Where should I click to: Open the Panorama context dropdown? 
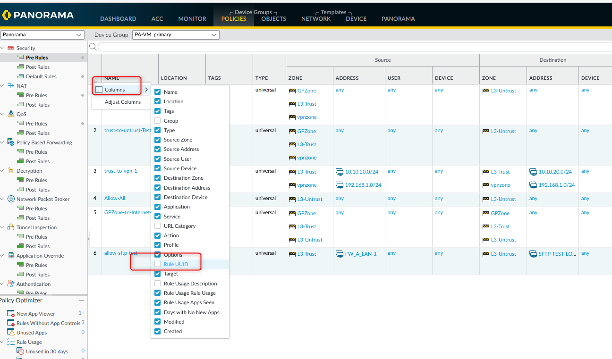[x=42, y=35]
